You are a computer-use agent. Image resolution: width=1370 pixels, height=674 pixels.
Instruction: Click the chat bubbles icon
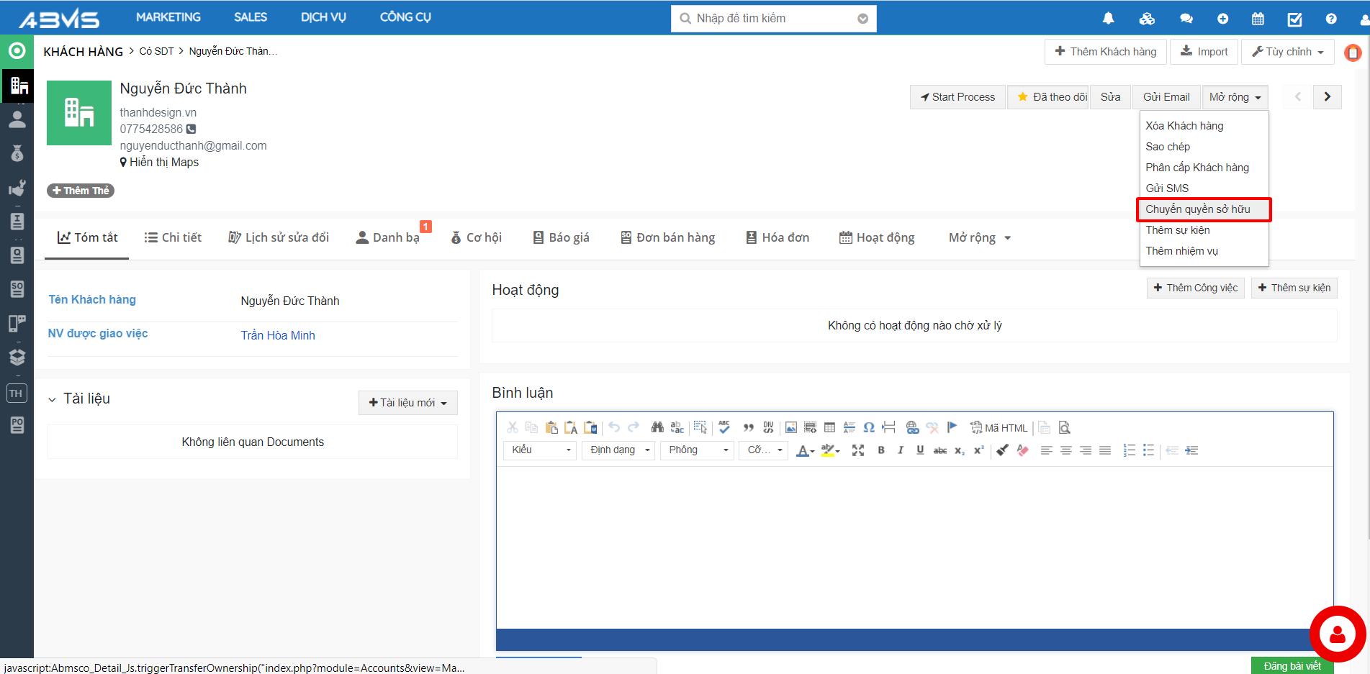pyautogui.click(x=1186, y=19)
